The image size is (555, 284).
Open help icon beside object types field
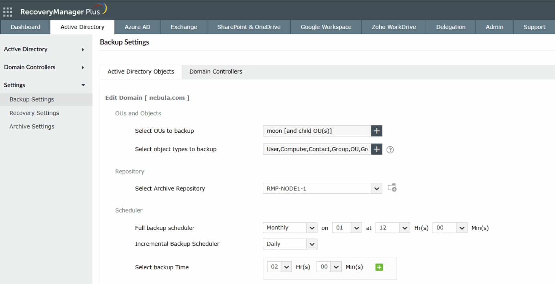click(390, 150)
